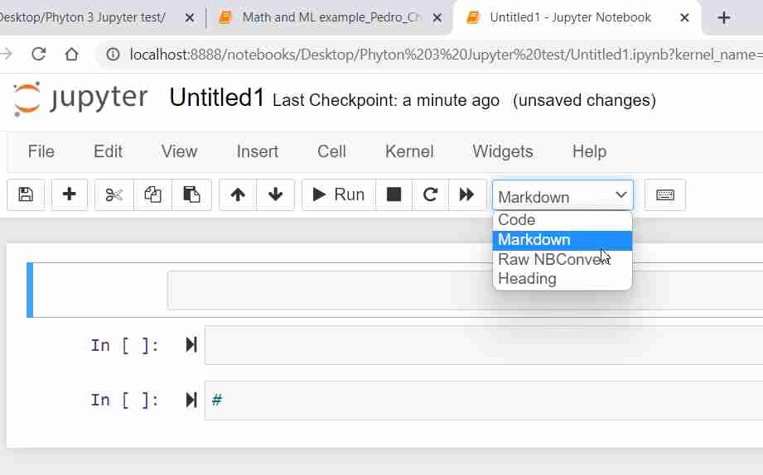Paste cells below icon

(191, 195)
